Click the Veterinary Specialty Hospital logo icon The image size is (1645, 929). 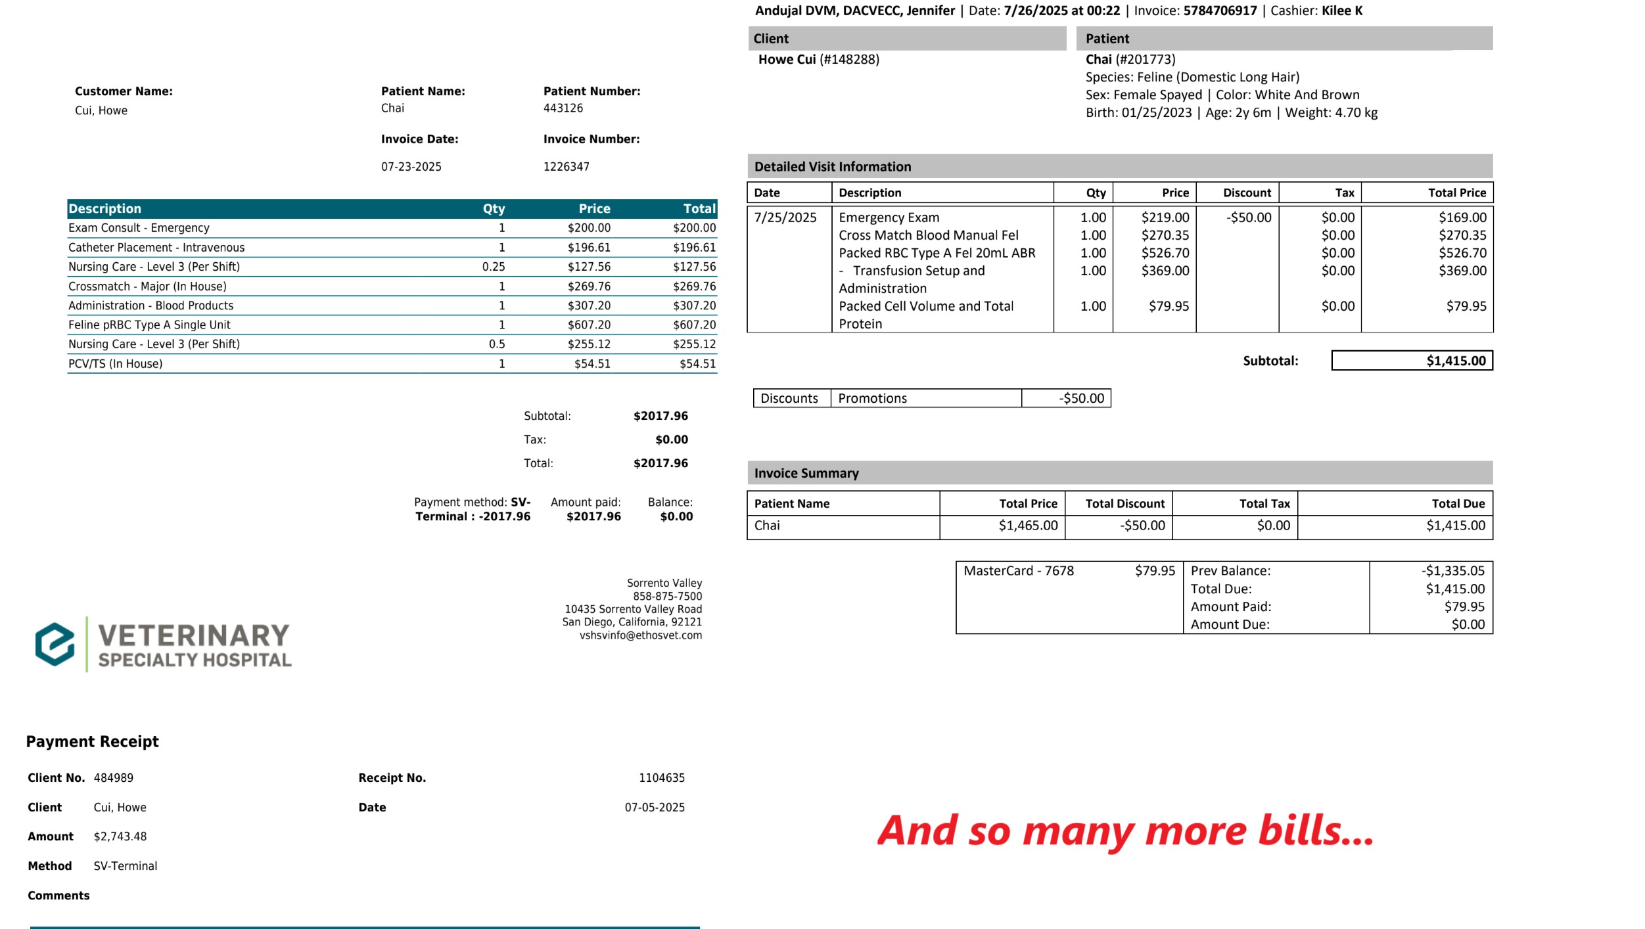55,644
